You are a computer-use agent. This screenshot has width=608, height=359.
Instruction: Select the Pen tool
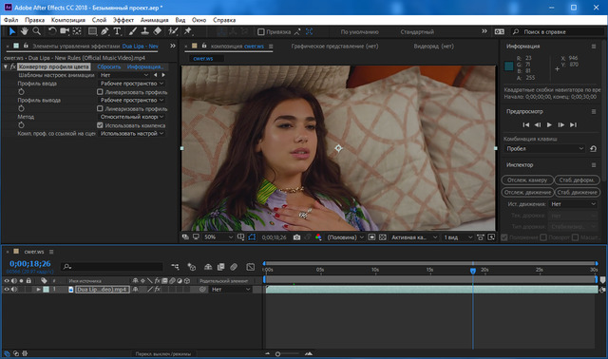pos(104,31)
